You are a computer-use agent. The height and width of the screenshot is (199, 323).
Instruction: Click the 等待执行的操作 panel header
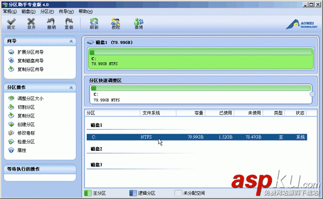(40, 169)
